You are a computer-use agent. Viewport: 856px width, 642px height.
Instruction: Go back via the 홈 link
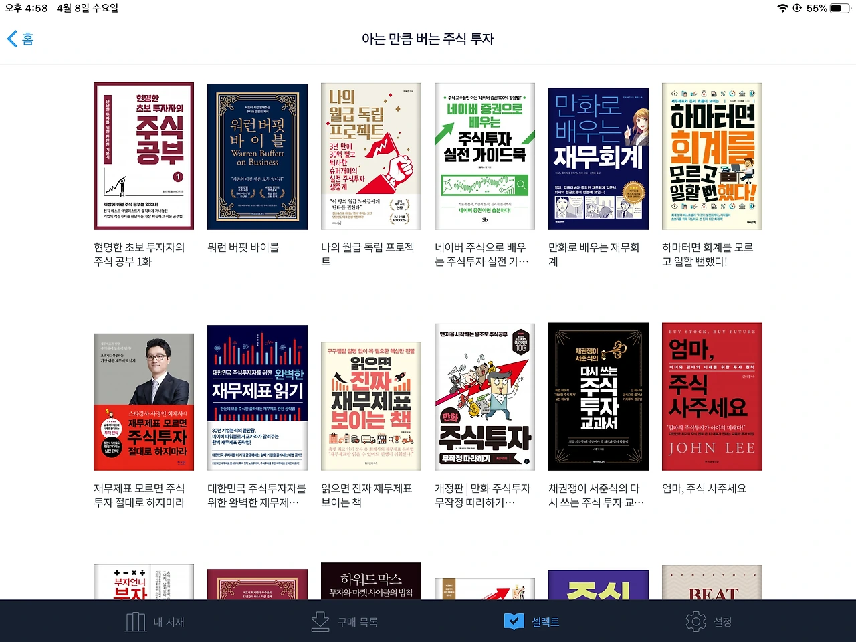[27, 39]
